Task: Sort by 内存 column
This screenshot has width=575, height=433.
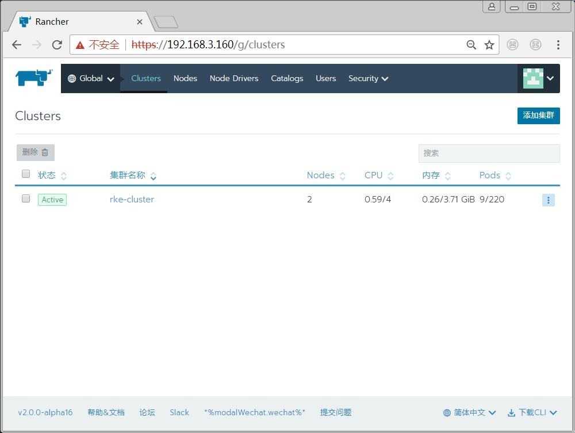Action: pos(436,175)
